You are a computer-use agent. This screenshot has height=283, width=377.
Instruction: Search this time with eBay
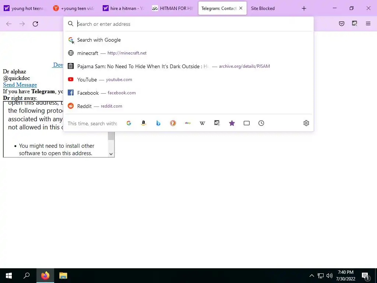pyautogui.click(x=188, y=123)
